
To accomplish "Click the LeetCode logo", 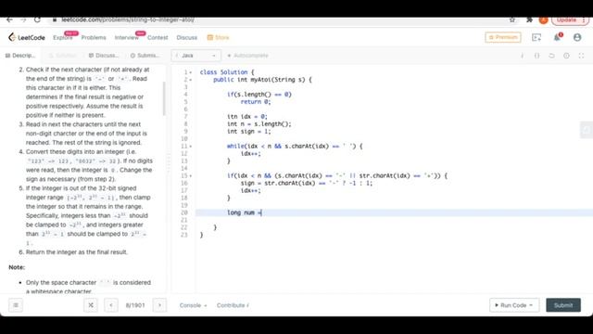I will [x=27, y=37].
